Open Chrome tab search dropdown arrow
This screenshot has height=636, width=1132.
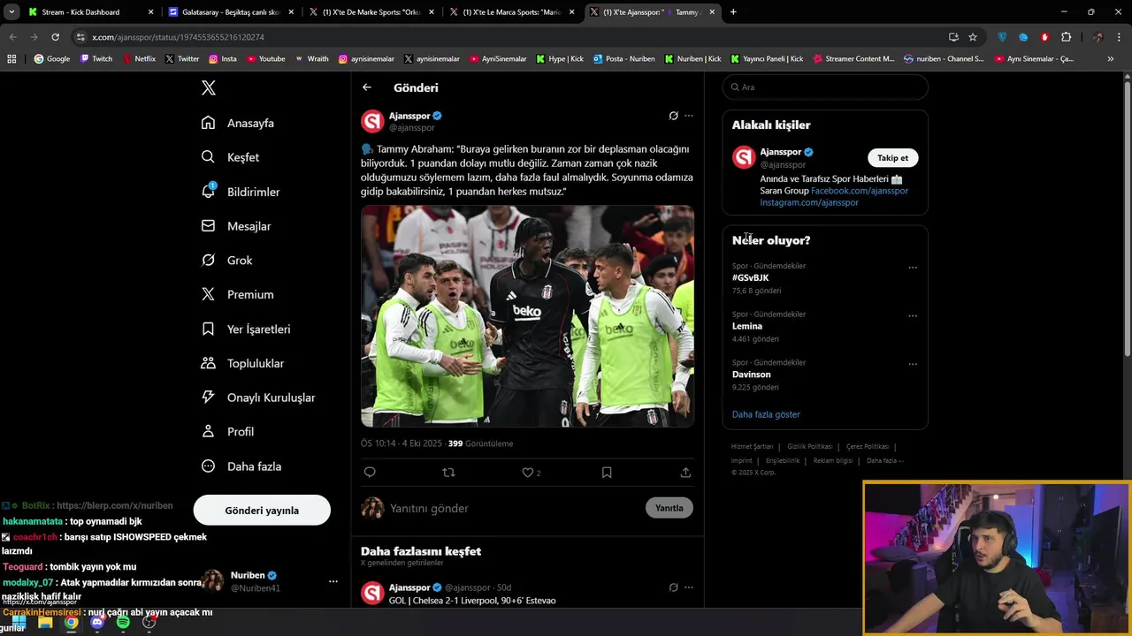click(11, 12)
